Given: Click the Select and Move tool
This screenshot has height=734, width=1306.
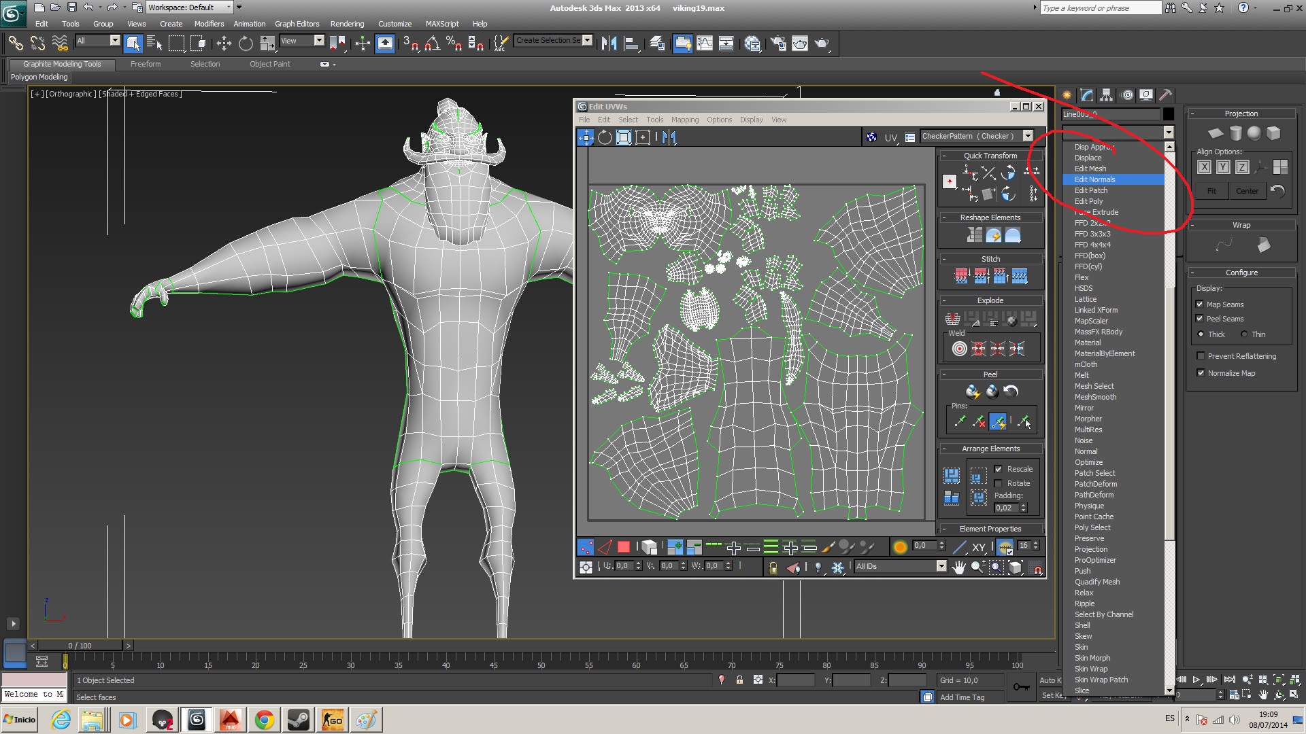Looking at the screenshot, I should tap(224, 43).
